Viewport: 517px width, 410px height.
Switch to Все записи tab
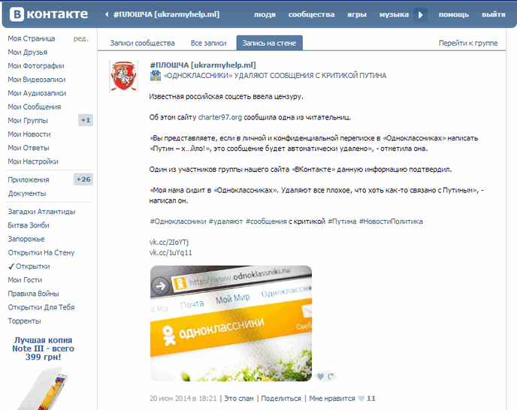208,43
